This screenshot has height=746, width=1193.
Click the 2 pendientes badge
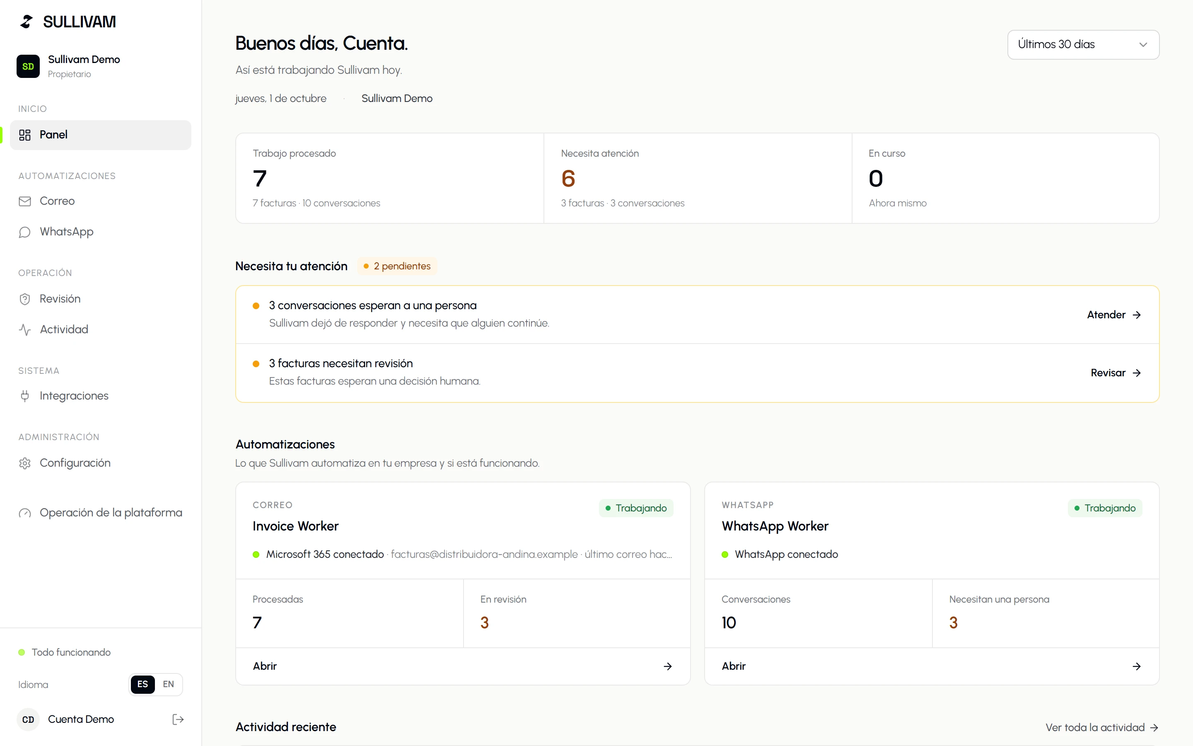pyautogui.click(x=397, y=266)
